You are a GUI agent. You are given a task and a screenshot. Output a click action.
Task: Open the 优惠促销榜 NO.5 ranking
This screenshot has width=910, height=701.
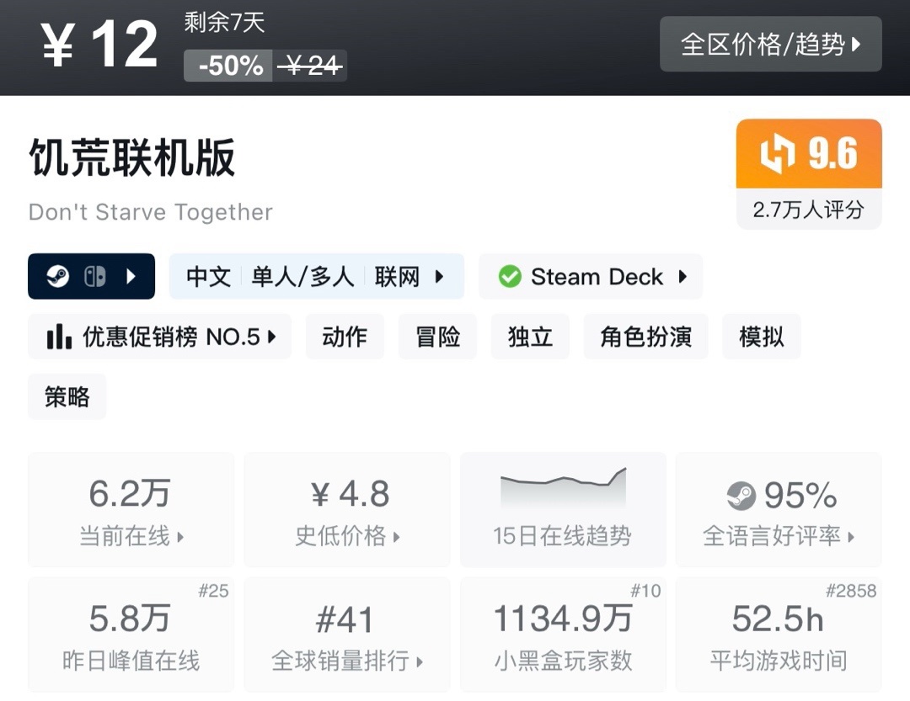point(160,337)
